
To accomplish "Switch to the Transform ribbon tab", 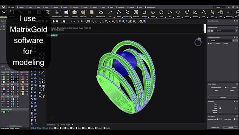I will (74, 7).
